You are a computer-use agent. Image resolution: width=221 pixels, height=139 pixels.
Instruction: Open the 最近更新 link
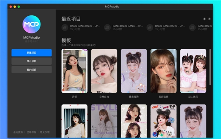pos(18,132)
